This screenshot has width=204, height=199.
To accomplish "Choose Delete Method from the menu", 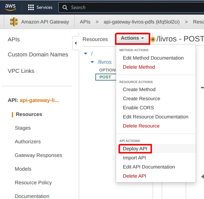I will tap(139, 67).
